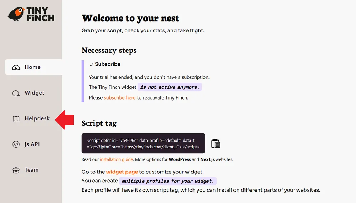Open the Home sidebar item
356x203 pixels.
tap(32, 67)
